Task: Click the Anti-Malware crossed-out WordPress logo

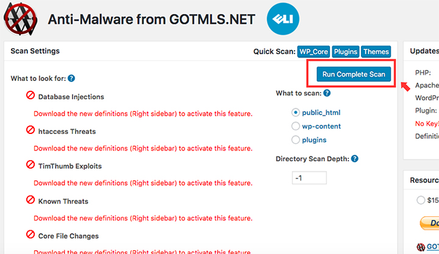Action: pos(21,19)
